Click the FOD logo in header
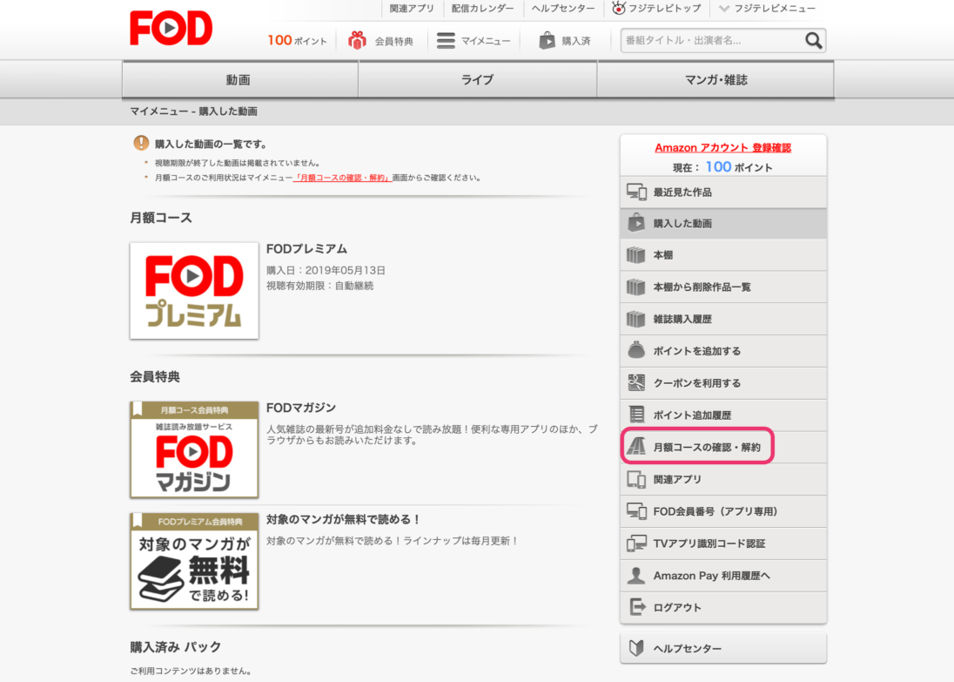 (171, 28)
